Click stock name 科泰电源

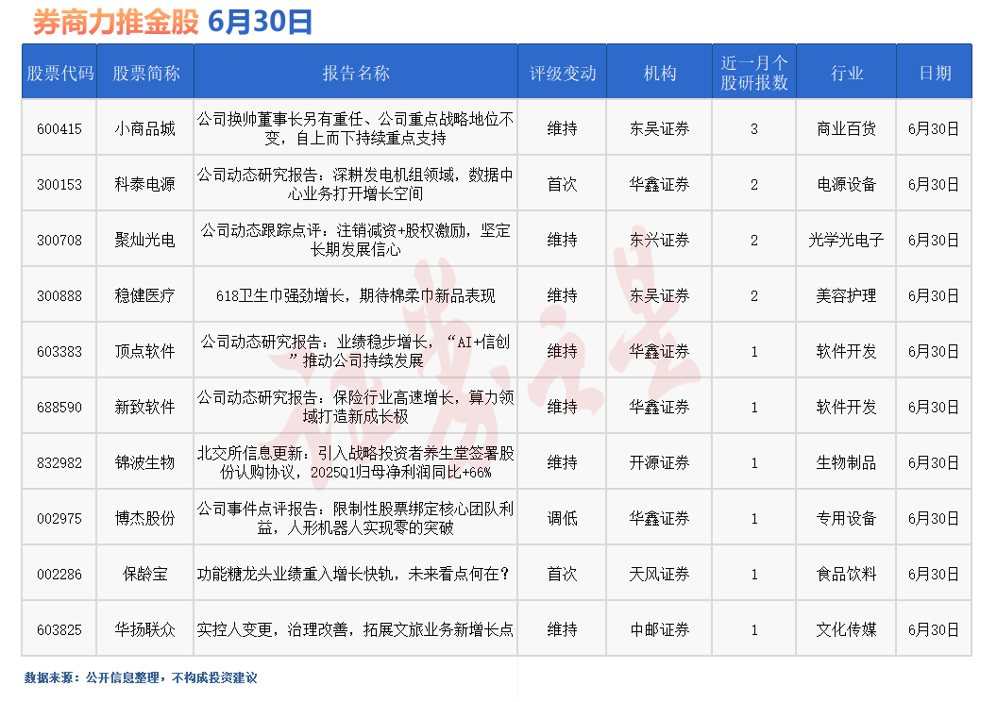[x=145, y=185]
